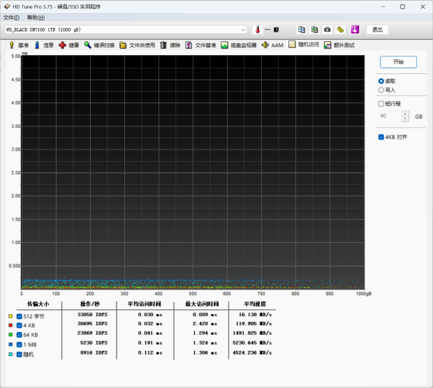
Task: Open the 文件(F) menu
Action: coord(11,17)
